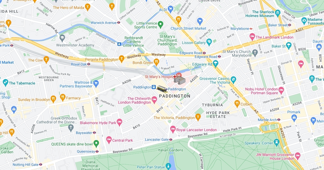
Task: Click The Cow pub marker icon
Action: pyautogui.click(x=46, y=60)
